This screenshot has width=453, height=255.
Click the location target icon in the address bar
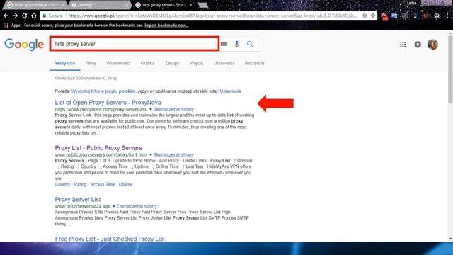[x=365, y=16]
